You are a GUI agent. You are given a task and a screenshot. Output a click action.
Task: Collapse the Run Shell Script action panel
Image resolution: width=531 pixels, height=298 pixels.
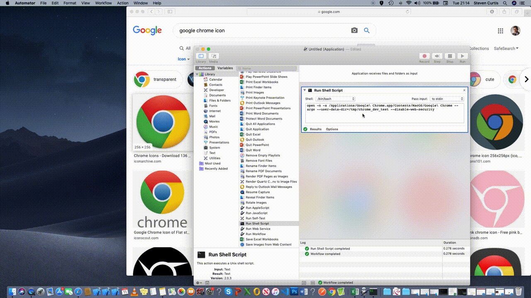(304, 90)
